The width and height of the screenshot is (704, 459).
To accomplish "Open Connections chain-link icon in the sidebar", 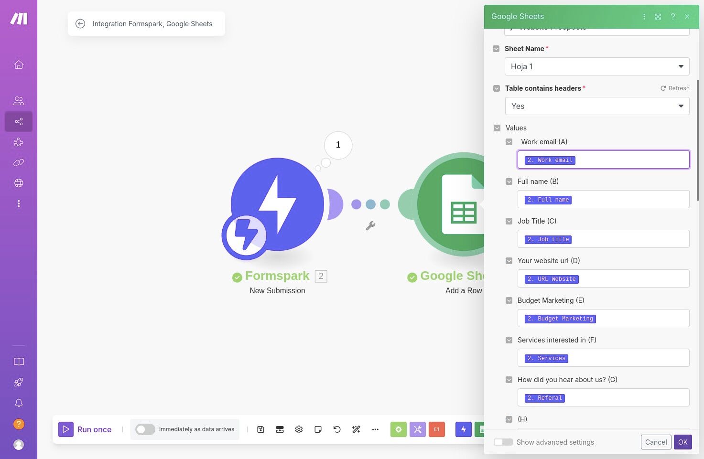I will pos(19,163).
